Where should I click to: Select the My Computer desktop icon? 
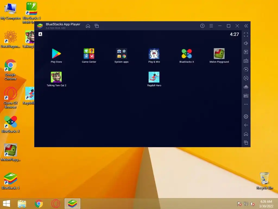click(11, 11)
